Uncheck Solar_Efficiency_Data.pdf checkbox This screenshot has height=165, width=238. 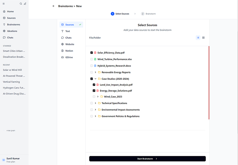(92, 53)
